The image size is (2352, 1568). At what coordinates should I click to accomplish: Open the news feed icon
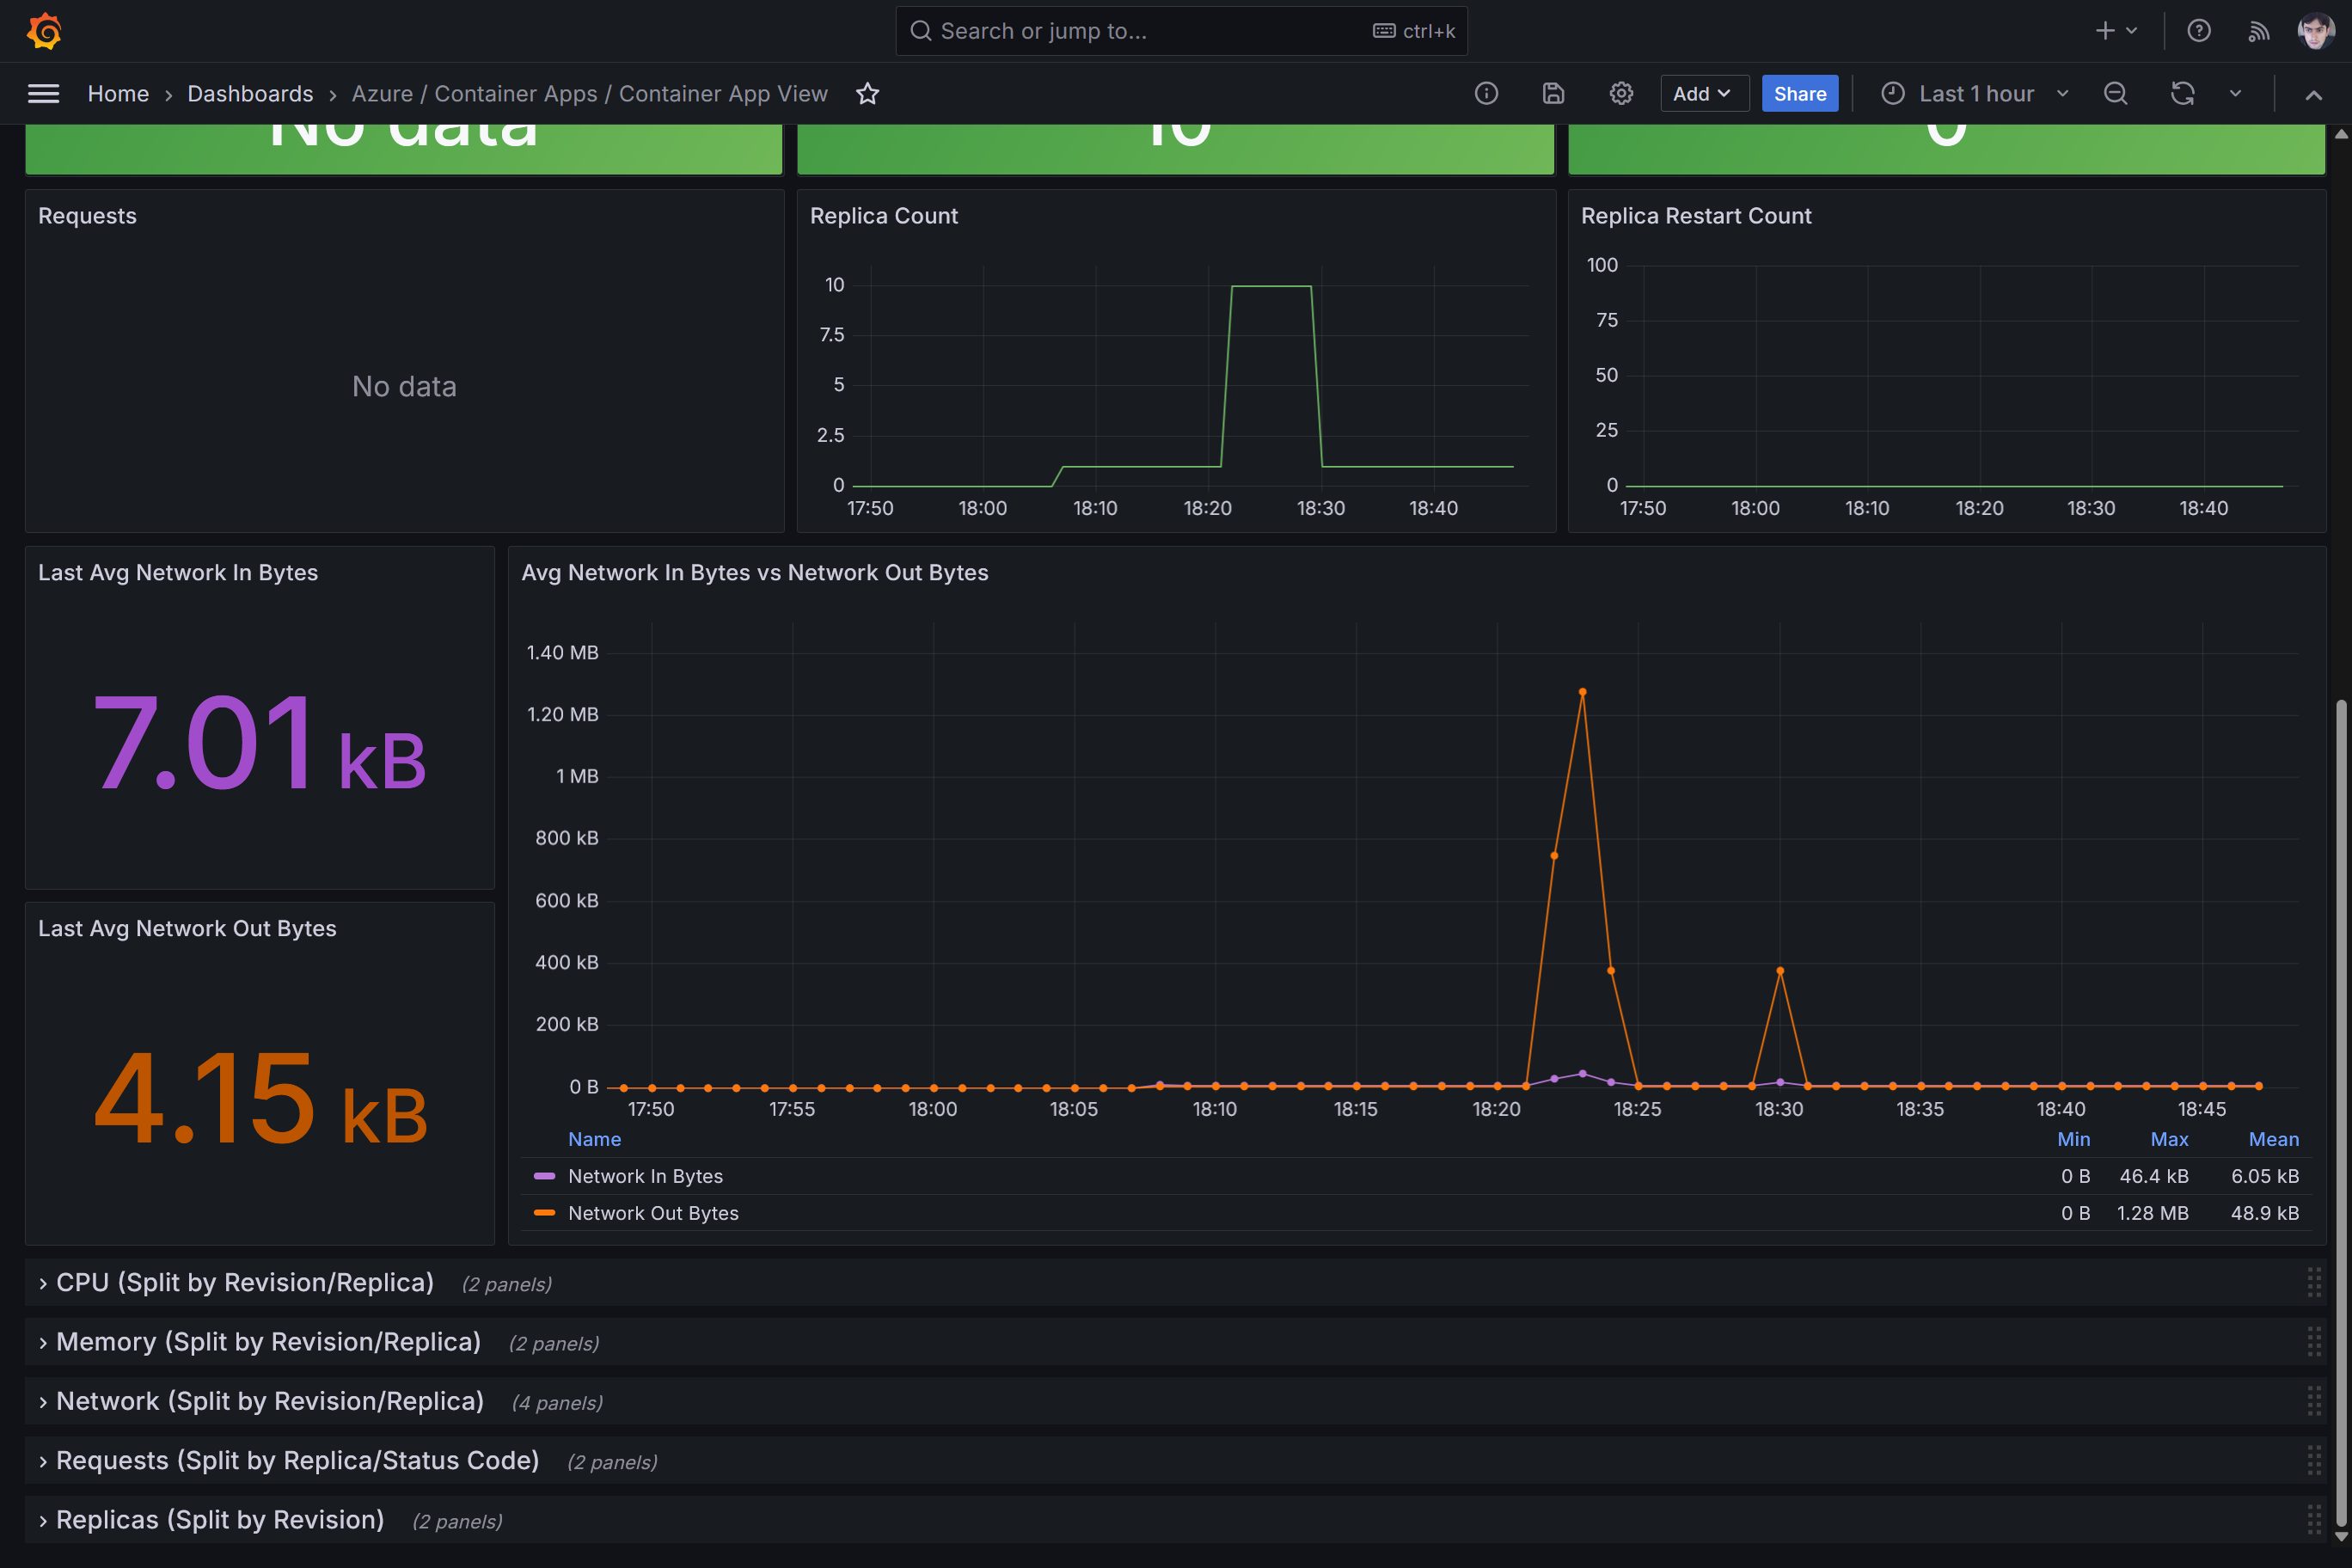click(2258, 31)
